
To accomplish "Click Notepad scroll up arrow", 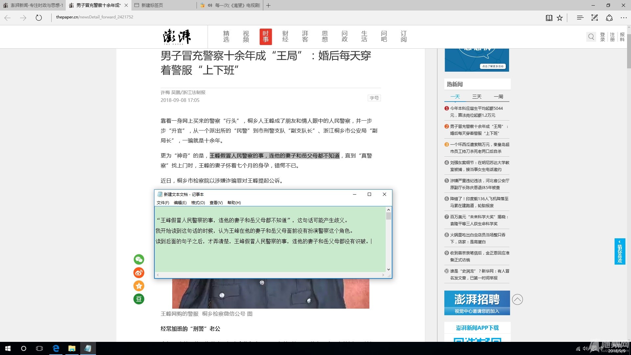I will 388,210.
